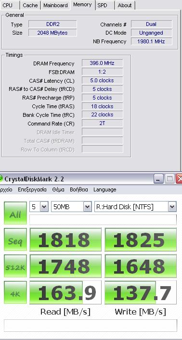Open the Language menu
Viewport: 182px width, 340px height.
(x=104, y=189)
